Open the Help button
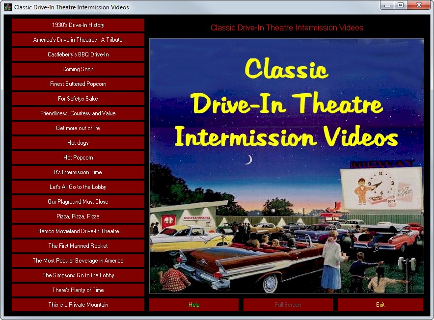 pos(194,305)
